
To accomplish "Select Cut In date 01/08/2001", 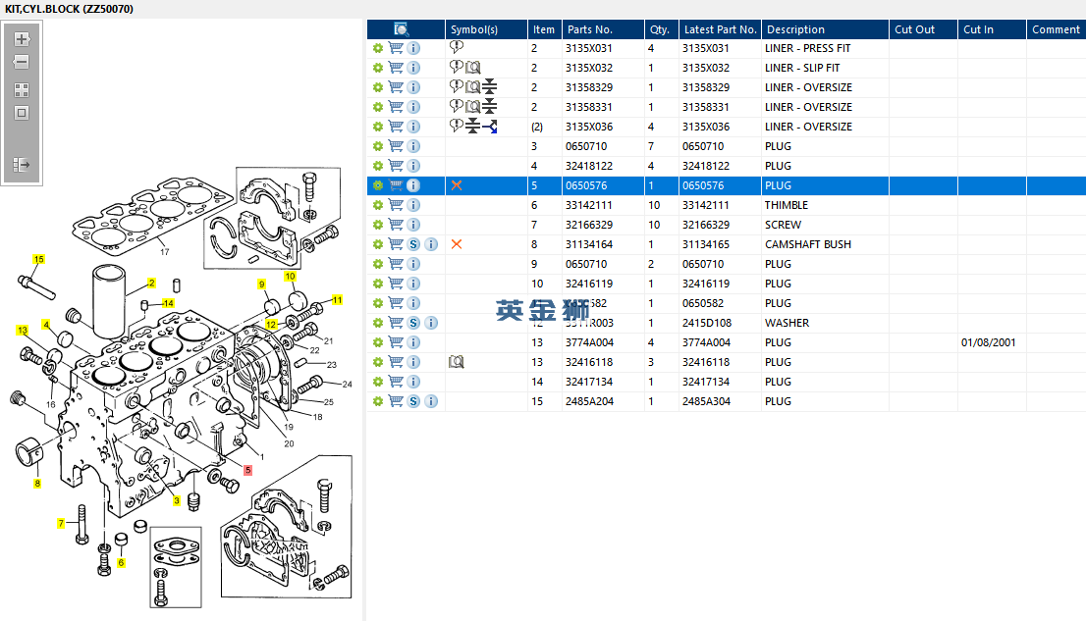I will [989, 342].
